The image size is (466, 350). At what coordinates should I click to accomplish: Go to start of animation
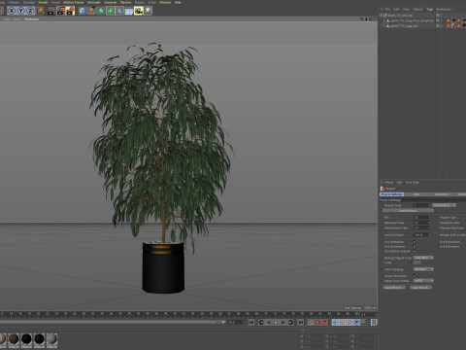coord(251,322)
